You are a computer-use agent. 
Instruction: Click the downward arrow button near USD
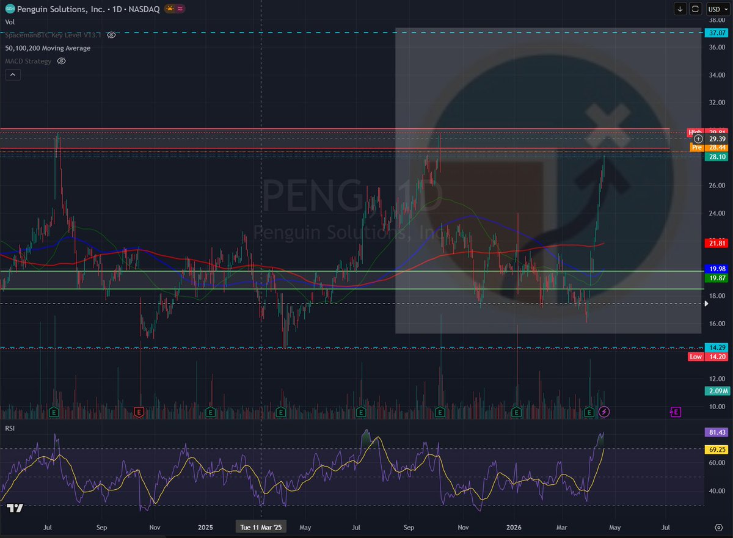(680, 9)
